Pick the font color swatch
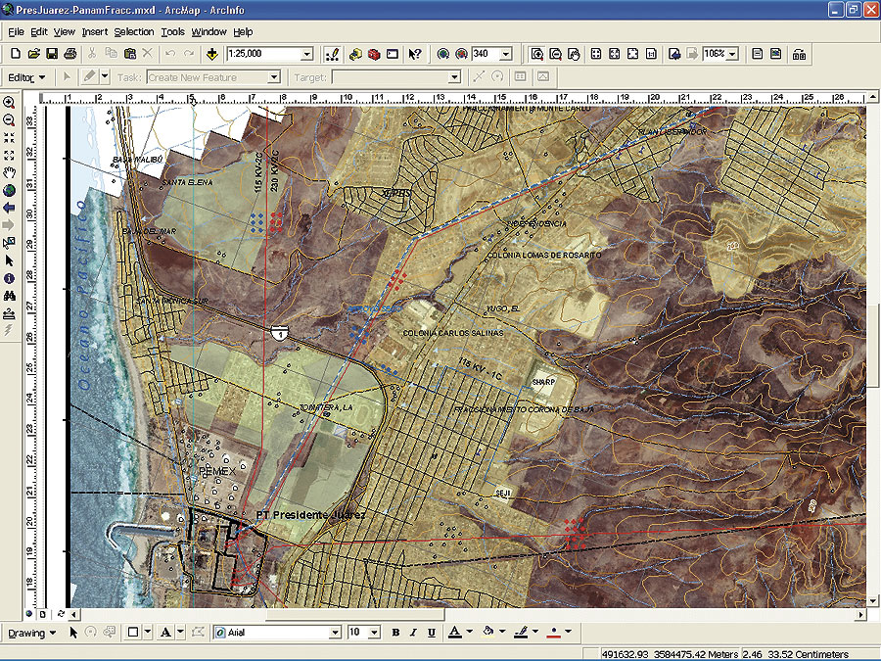 [x=454, y=633]
